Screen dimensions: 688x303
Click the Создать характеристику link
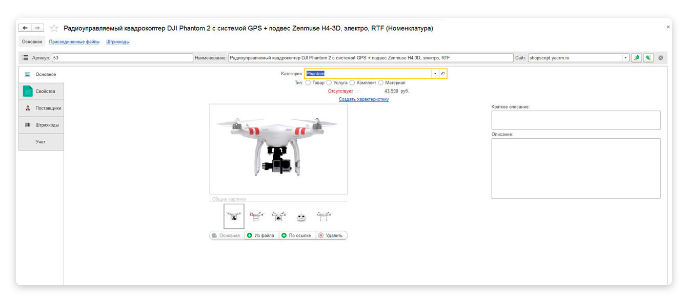click(363, 99)
